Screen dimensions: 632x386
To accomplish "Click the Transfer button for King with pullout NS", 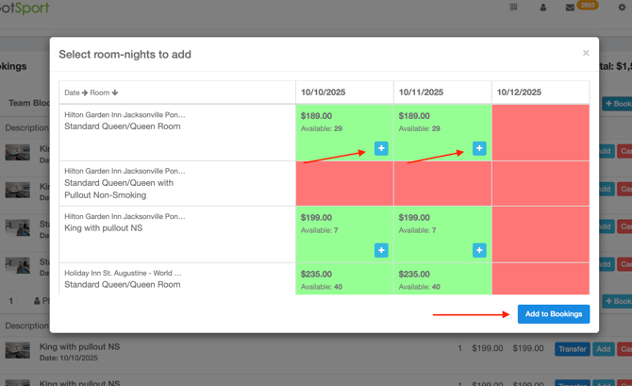I will click(572, 349).
